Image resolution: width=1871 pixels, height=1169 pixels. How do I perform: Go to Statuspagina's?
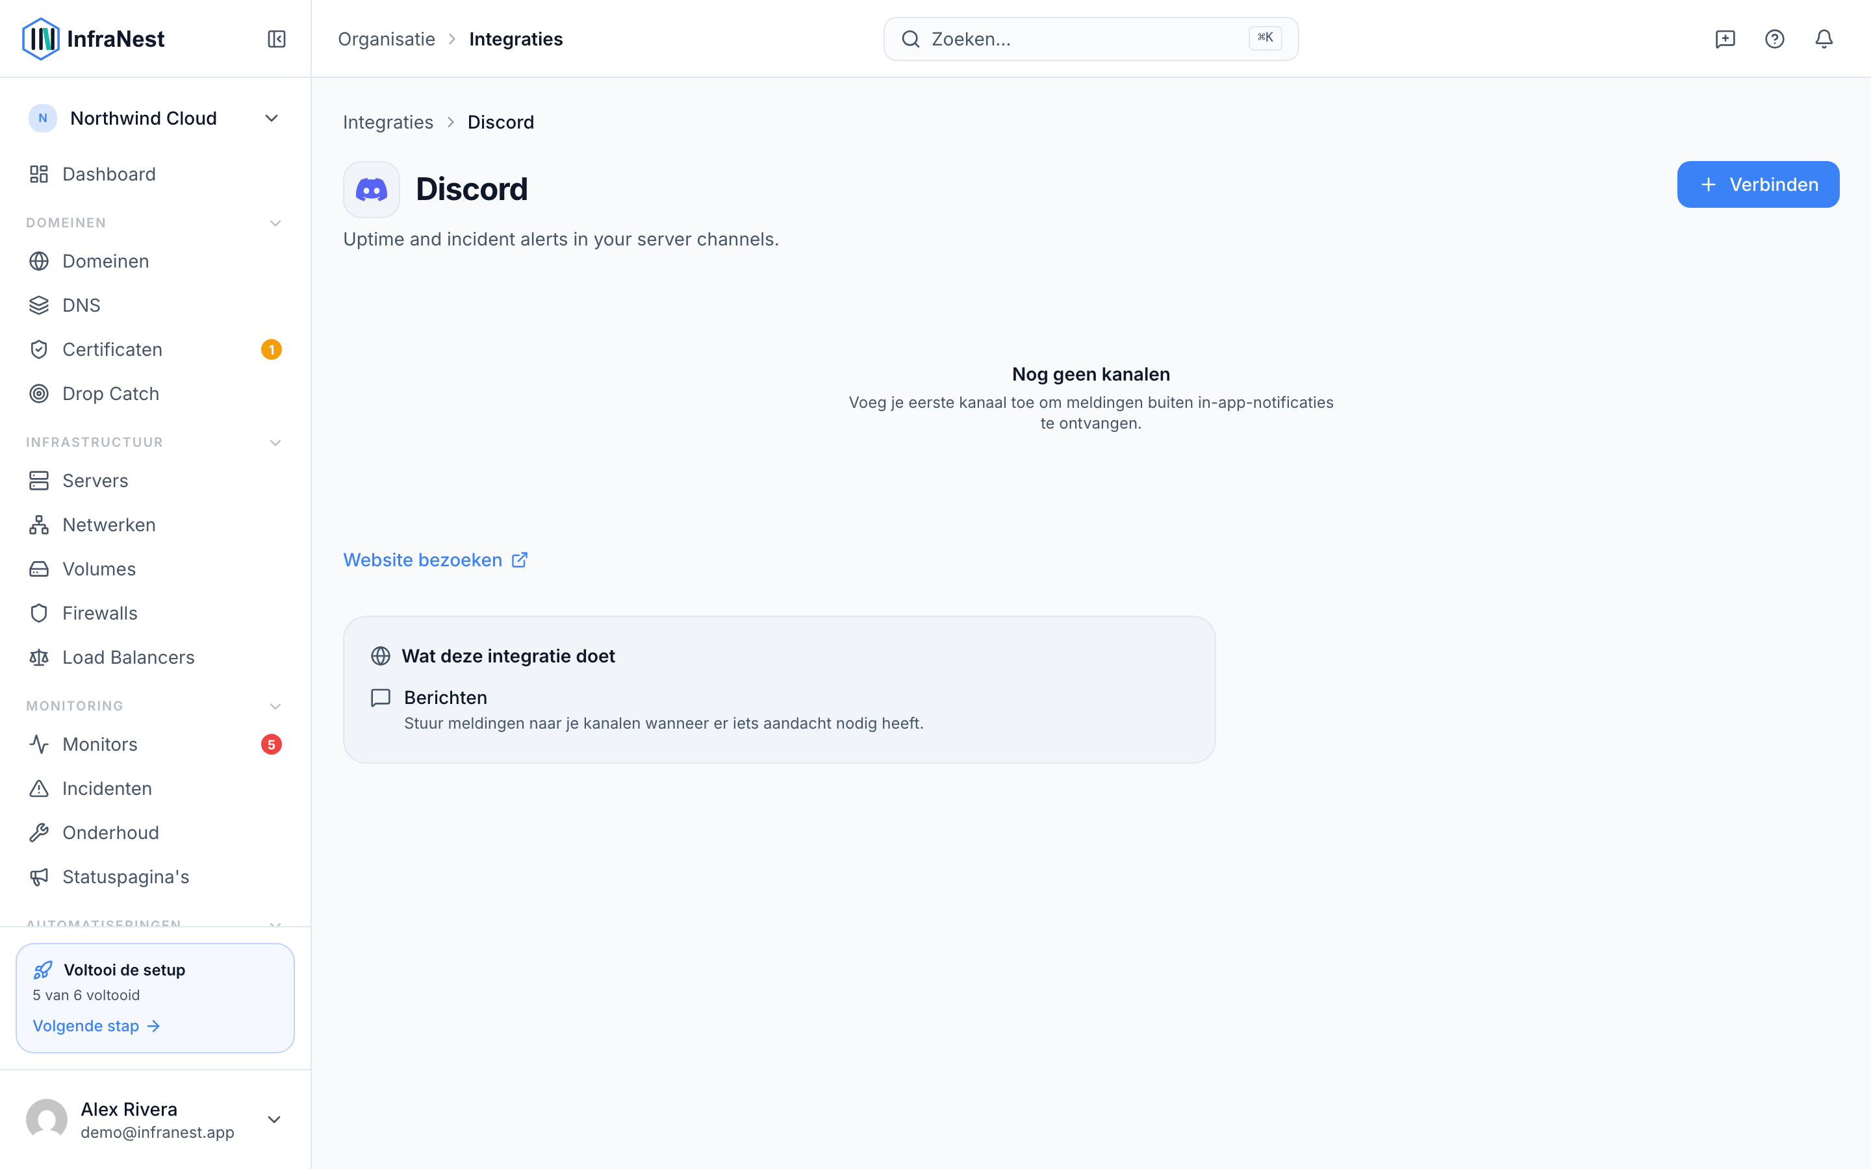pyautogui.click(x=155, y=877)
